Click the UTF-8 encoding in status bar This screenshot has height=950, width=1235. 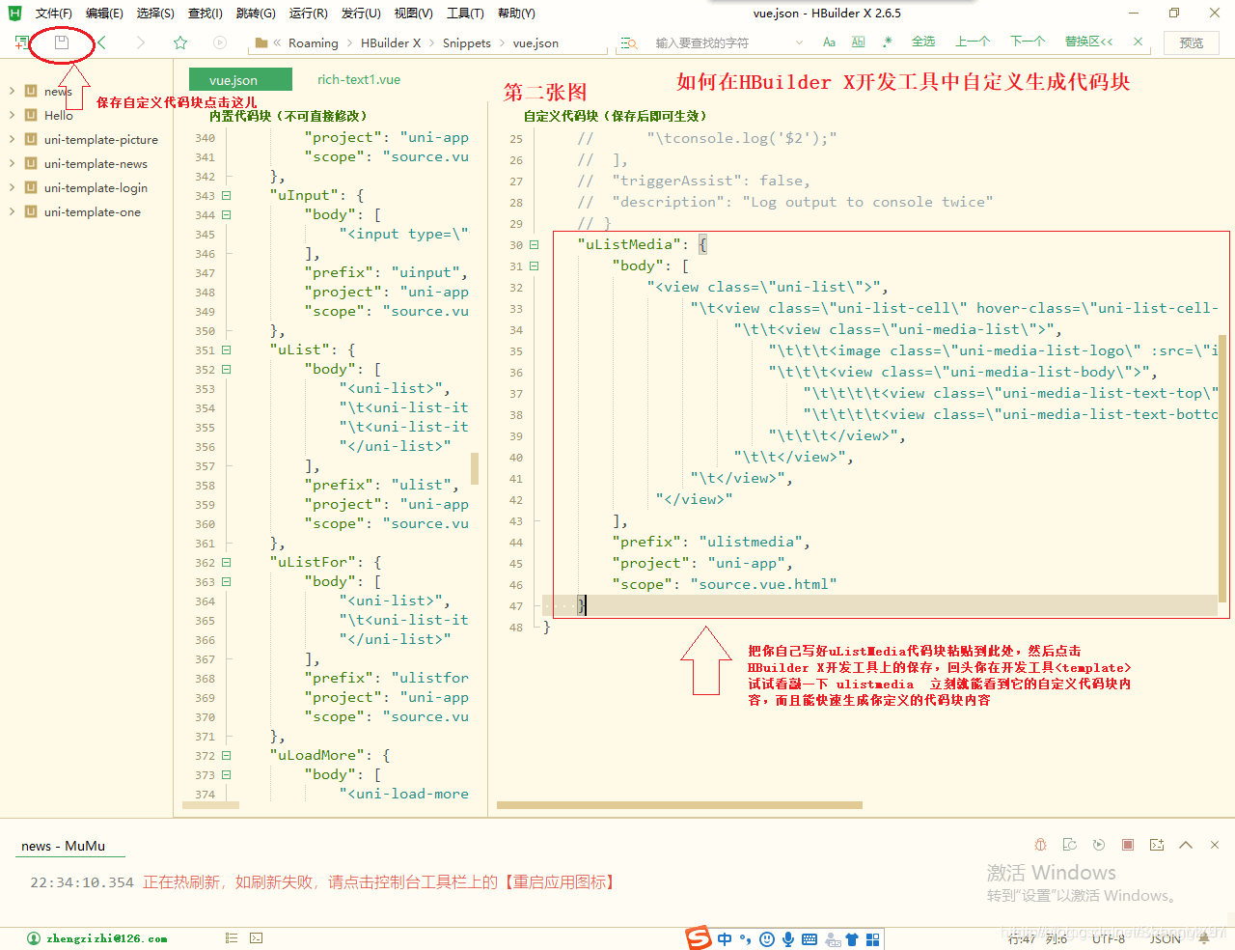(x=1109, y=938)
